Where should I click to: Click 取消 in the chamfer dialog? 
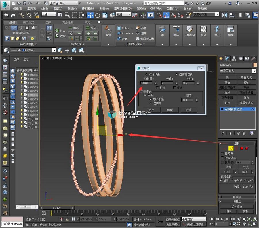coord(188,110)
